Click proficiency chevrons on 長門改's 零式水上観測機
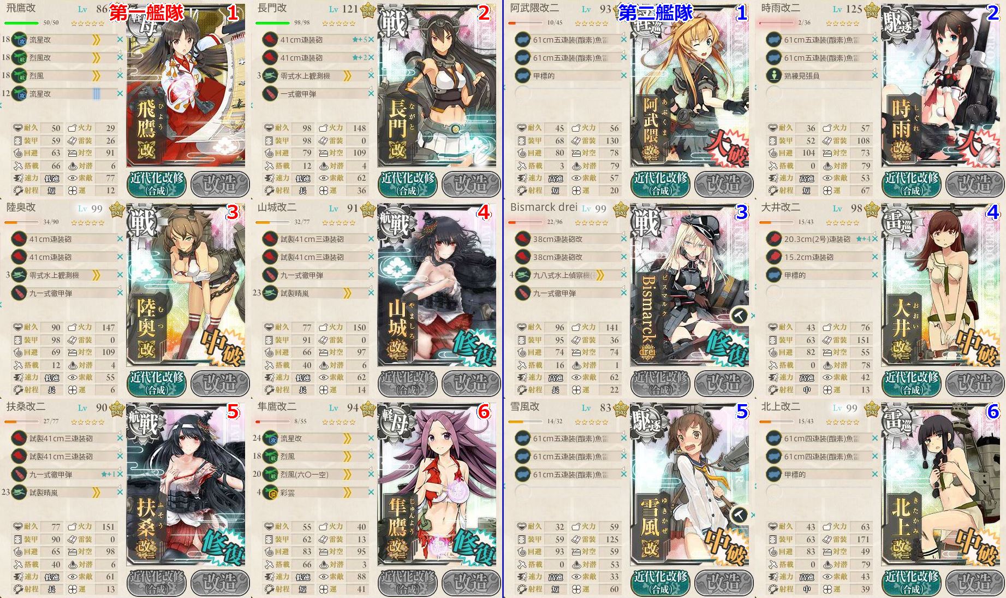1006x598 pixels. pos(347,76)
